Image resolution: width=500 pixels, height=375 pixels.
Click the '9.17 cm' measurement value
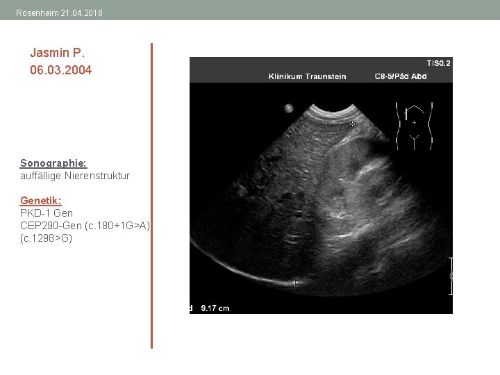215,308
